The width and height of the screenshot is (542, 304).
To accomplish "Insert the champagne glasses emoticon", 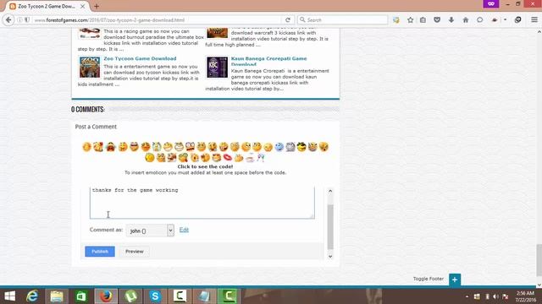I will point(261,158).
